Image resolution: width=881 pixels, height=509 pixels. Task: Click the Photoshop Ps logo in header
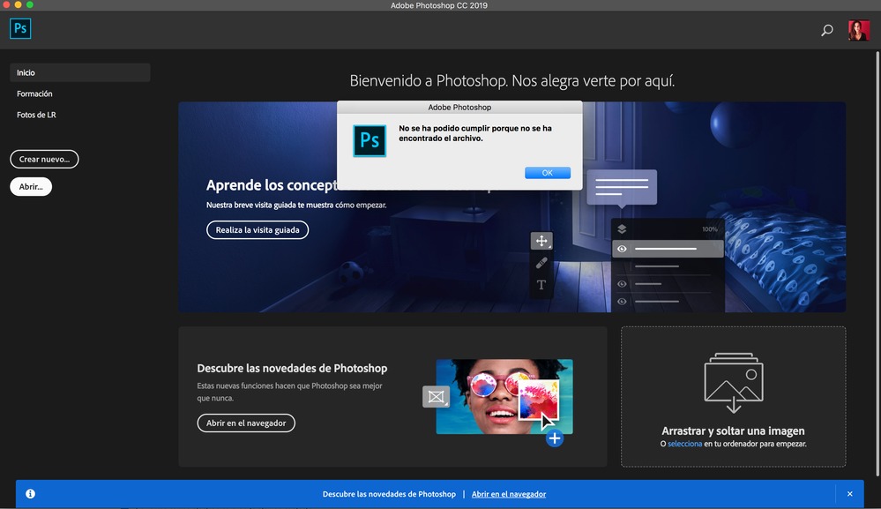click(20, 28)
